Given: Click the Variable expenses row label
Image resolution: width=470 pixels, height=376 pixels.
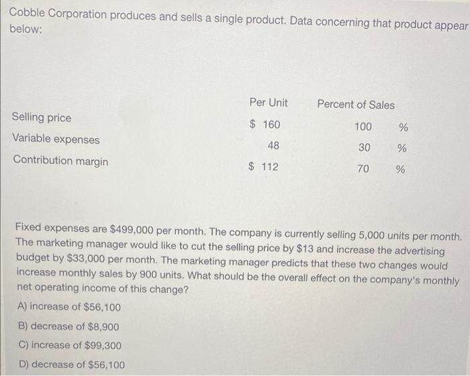Looking at the screenshot, I should 56,139.
